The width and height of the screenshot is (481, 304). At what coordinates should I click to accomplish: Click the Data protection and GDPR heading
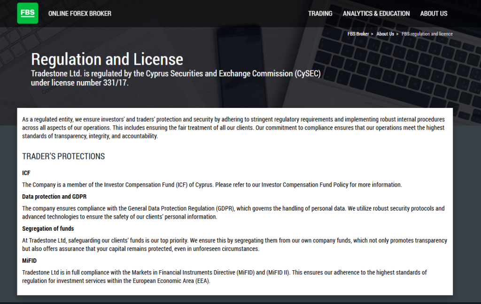[x=54, y=197]
